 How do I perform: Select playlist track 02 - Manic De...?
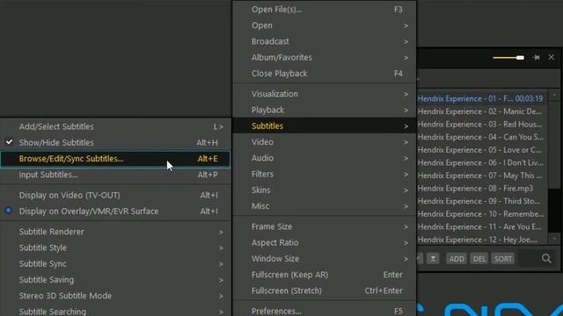coord(482,111)
